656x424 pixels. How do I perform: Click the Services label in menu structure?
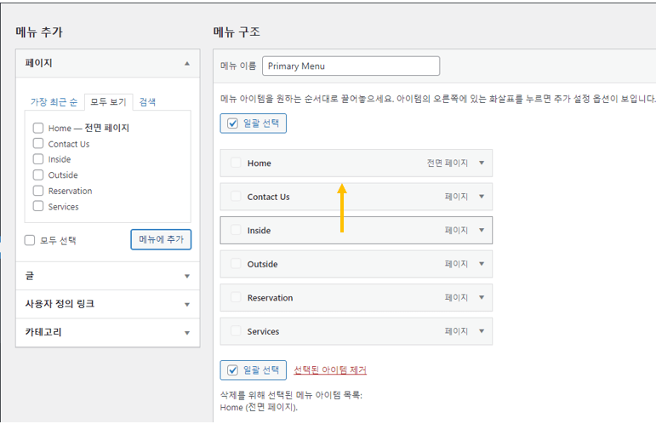tap(263, 331)
